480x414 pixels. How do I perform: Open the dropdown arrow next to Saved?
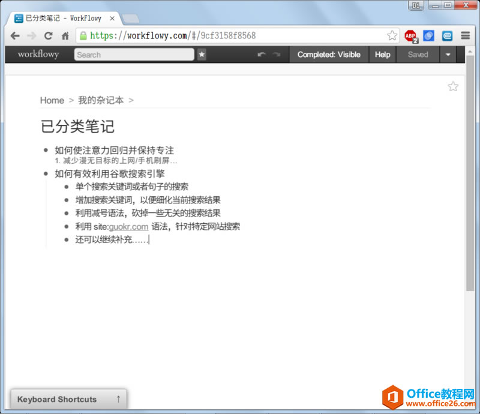point(448,55)
